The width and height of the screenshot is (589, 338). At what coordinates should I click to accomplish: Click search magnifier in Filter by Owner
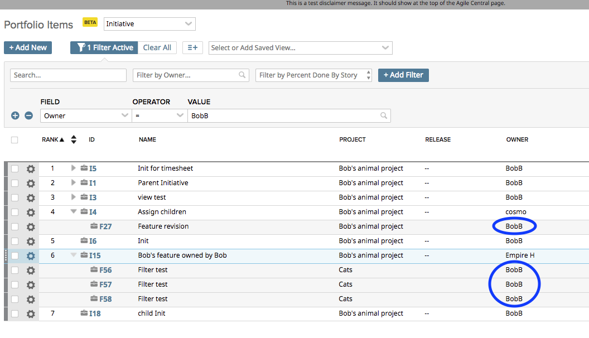pyautogui.click(x=242, y=75)
